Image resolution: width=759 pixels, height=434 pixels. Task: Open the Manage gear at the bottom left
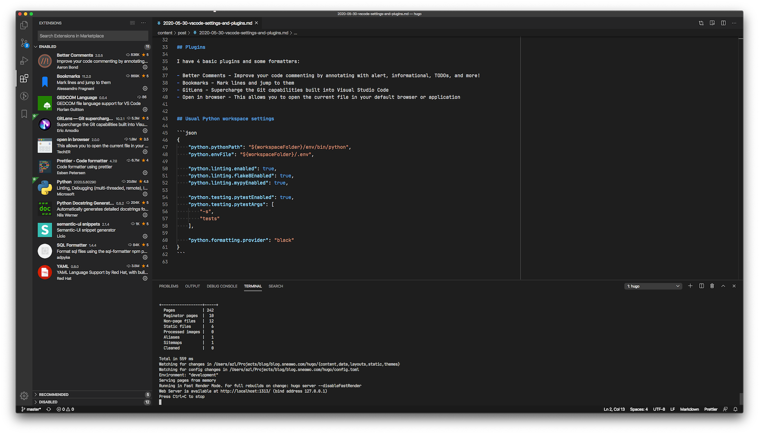24,396
